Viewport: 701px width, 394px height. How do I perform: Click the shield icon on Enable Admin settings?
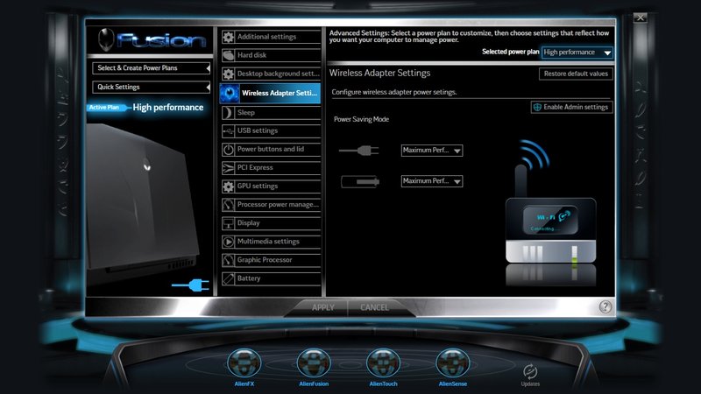click(x=537, y=107)
